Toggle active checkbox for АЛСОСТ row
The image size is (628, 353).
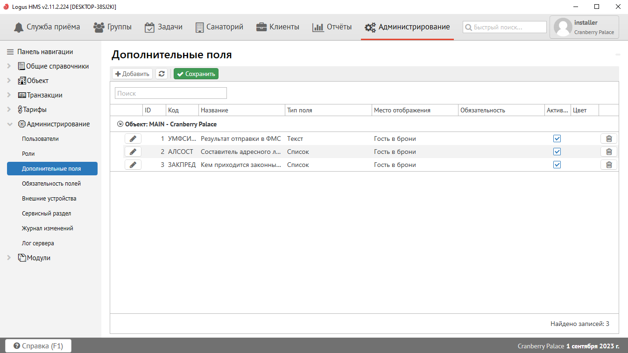[x=557, y=152]
